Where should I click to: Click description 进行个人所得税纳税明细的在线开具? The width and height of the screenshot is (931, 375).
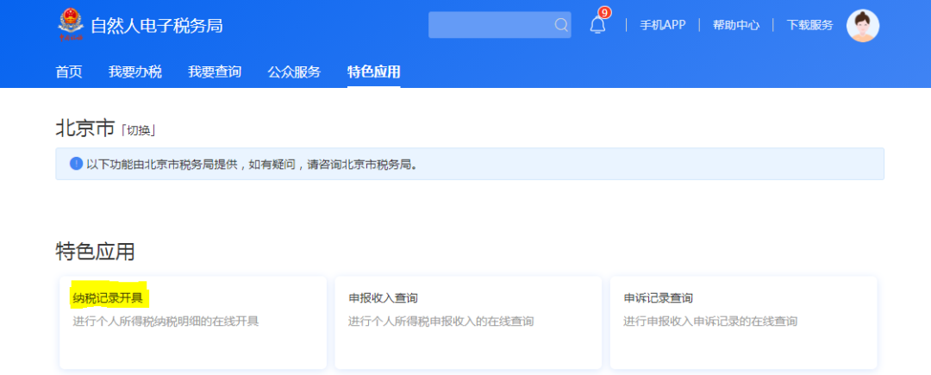point(166,322)
